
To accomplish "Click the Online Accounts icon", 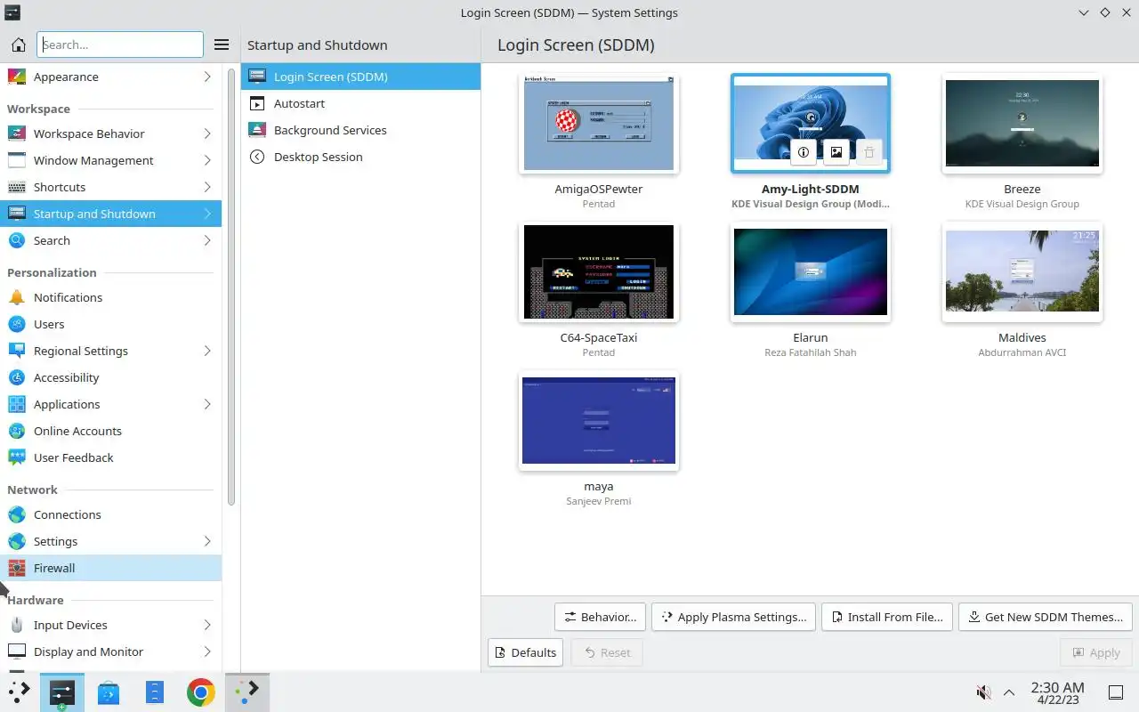I will click(x=17, y=431).
